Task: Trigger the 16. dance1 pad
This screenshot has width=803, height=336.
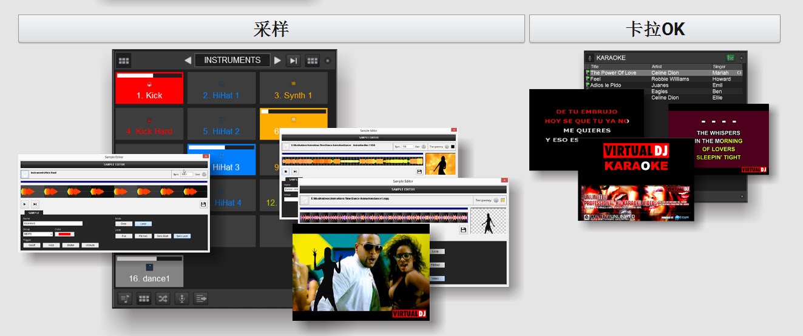Action: click(149, 270)
